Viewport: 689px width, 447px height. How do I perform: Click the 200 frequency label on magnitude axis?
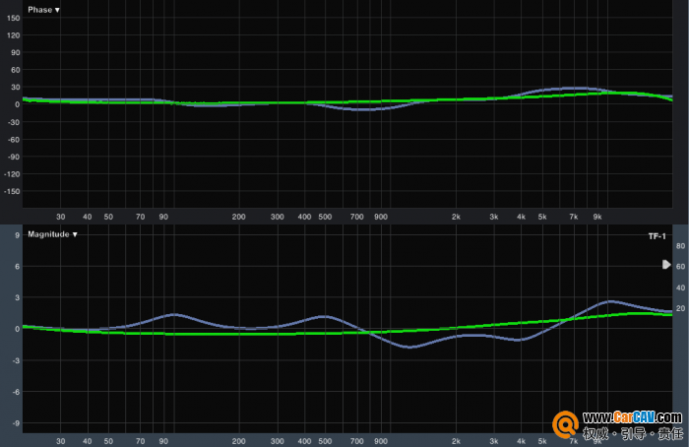point(238,442)
